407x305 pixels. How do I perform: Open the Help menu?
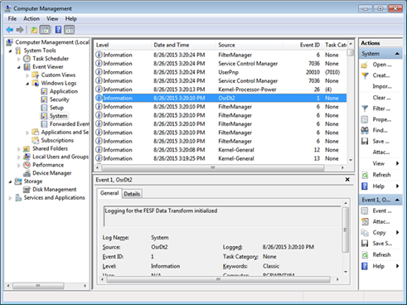point(71,19)
